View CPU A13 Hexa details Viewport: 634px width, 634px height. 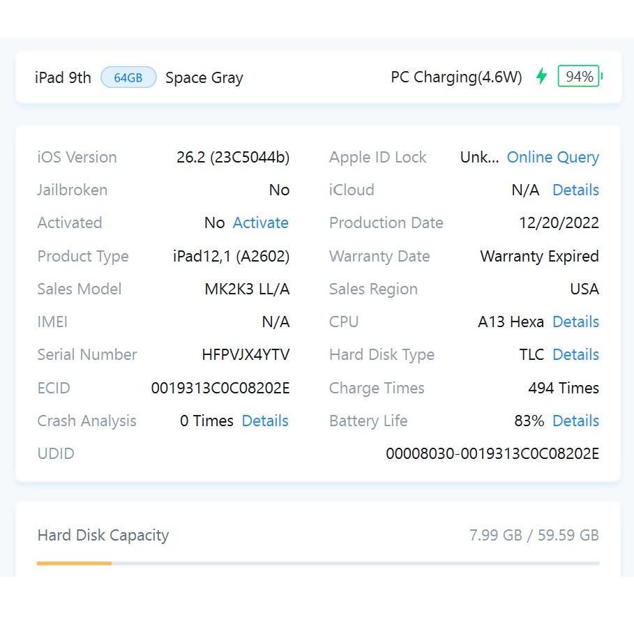[x=575, y=322]
